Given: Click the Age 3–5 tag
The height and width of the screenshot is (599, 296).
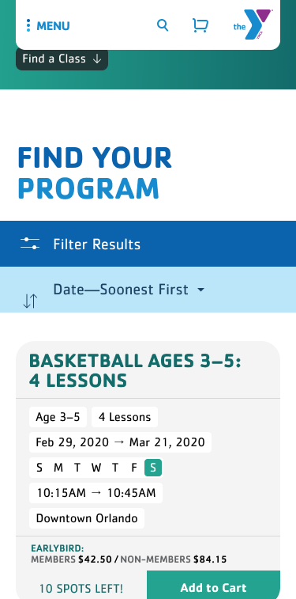Looking at the screenshot, I should click(58, 417).
